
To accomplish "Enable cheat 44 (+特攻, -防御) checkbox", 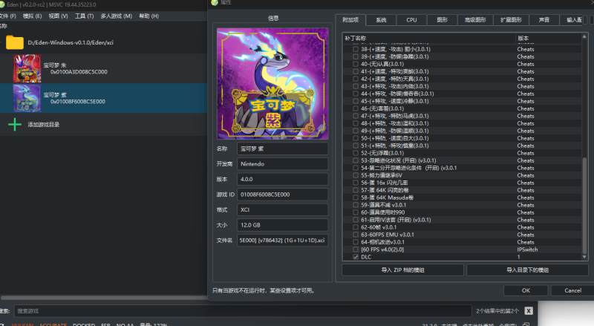I will [356, 94].
